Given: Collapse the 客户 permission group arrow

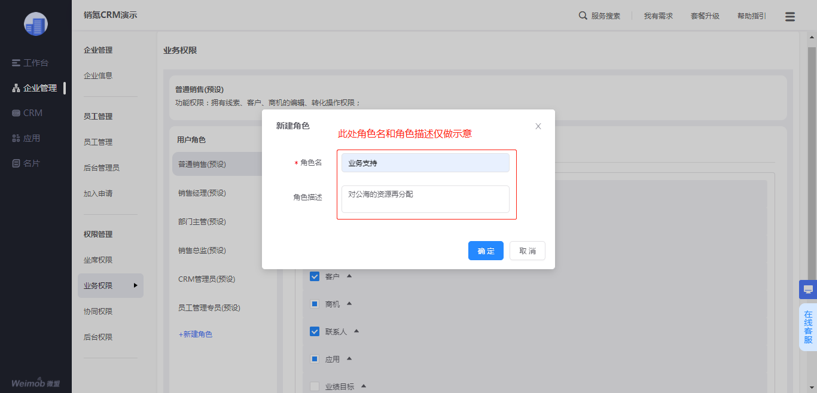Looking at the screenshot, I should click(349, 276).
